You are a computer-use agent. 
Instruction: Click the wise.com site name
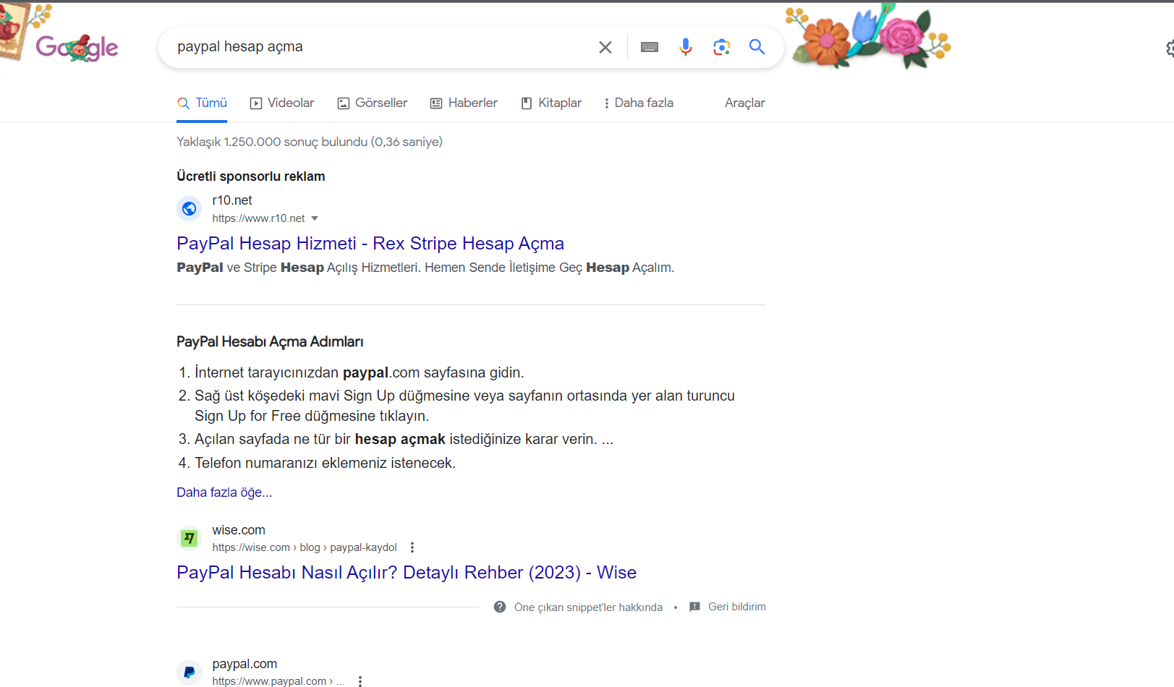coord(239,530)
